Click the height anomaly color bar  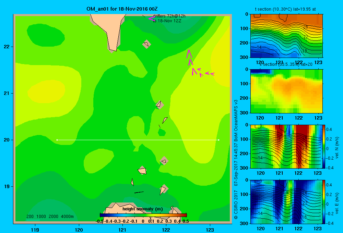(143, 215)
